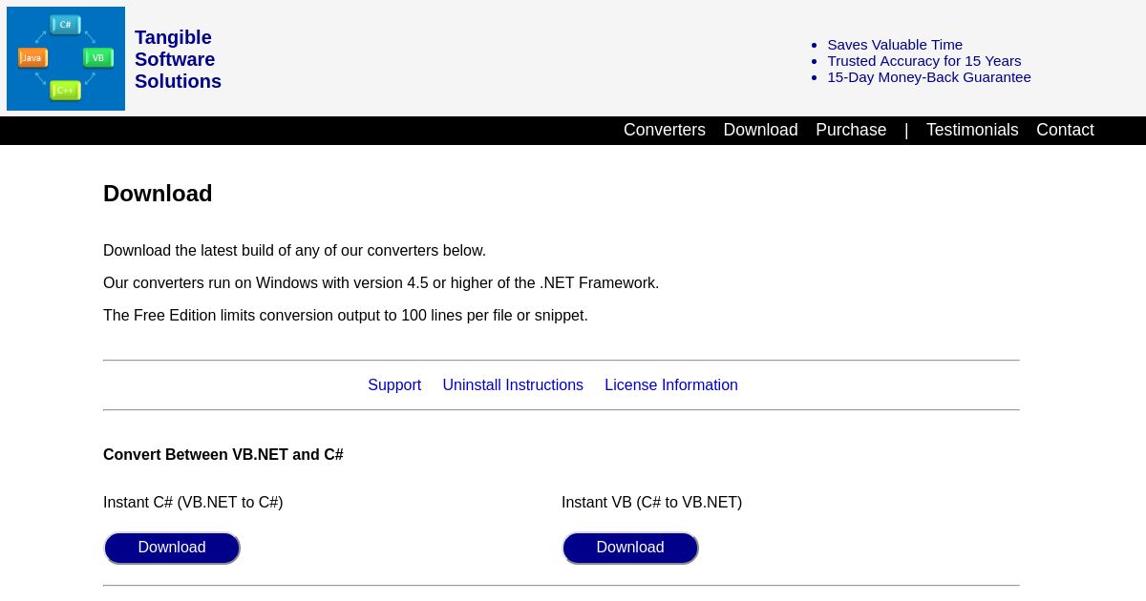The height and width of the screenshot is (601, 1146).
Task: Click the 'Saves Valuable Time' bullet text
Action: pyautogui.click(x=895, y=45)
